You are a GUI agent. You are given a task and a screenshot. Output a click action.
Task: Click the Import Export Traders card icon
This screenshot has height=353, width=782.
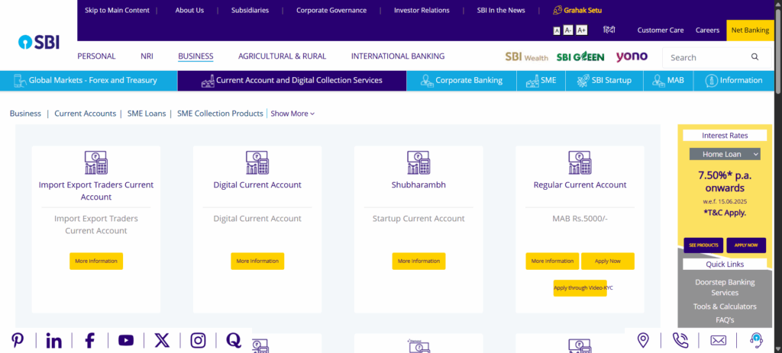tap(96, 163)
